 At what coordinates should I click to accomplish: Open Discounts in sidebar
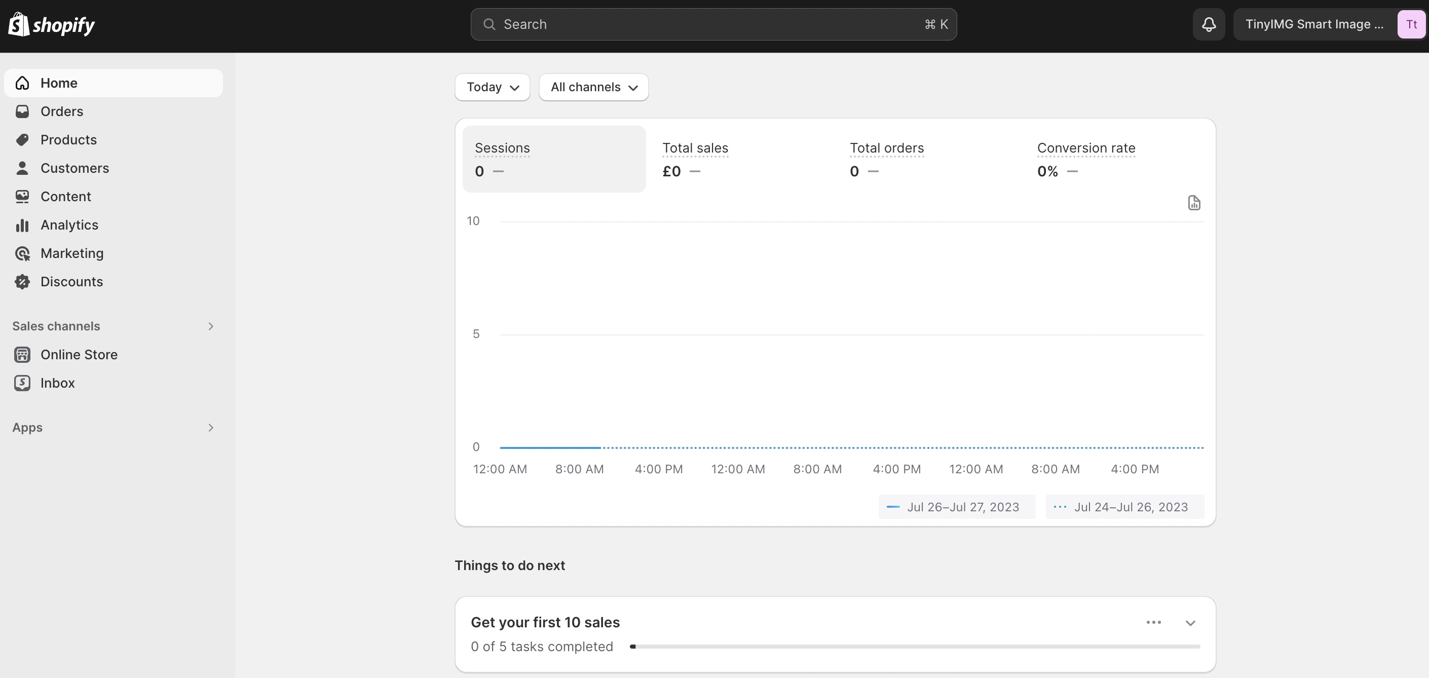coord(114,282)
